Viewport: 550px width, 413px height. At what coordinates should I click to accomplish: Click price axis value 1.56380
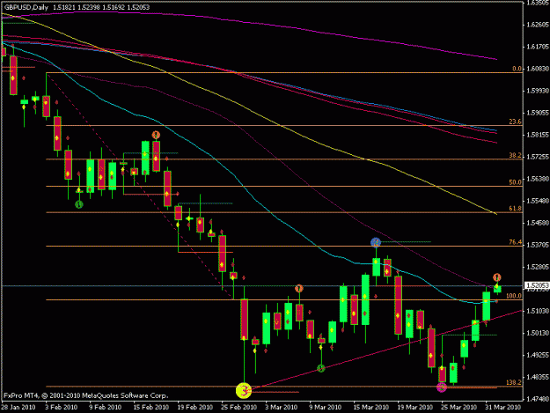coord(538,179)
